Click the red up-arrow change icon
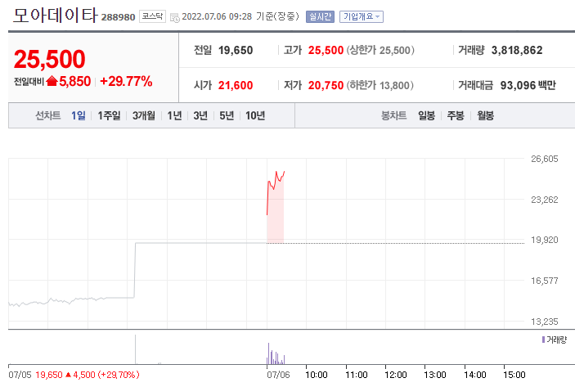This screenshot has height=387, width=575. [52, 81]
